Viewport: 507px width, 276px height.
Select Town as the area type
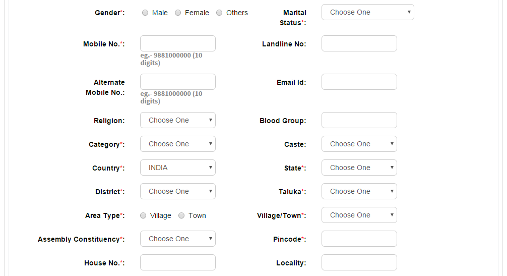tap(182, 215)
